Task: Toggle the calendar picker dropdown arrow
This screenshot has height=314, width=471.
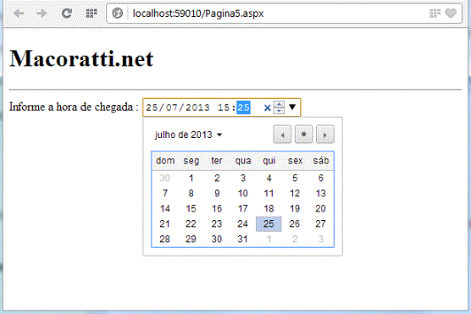Action: (292, 107)
